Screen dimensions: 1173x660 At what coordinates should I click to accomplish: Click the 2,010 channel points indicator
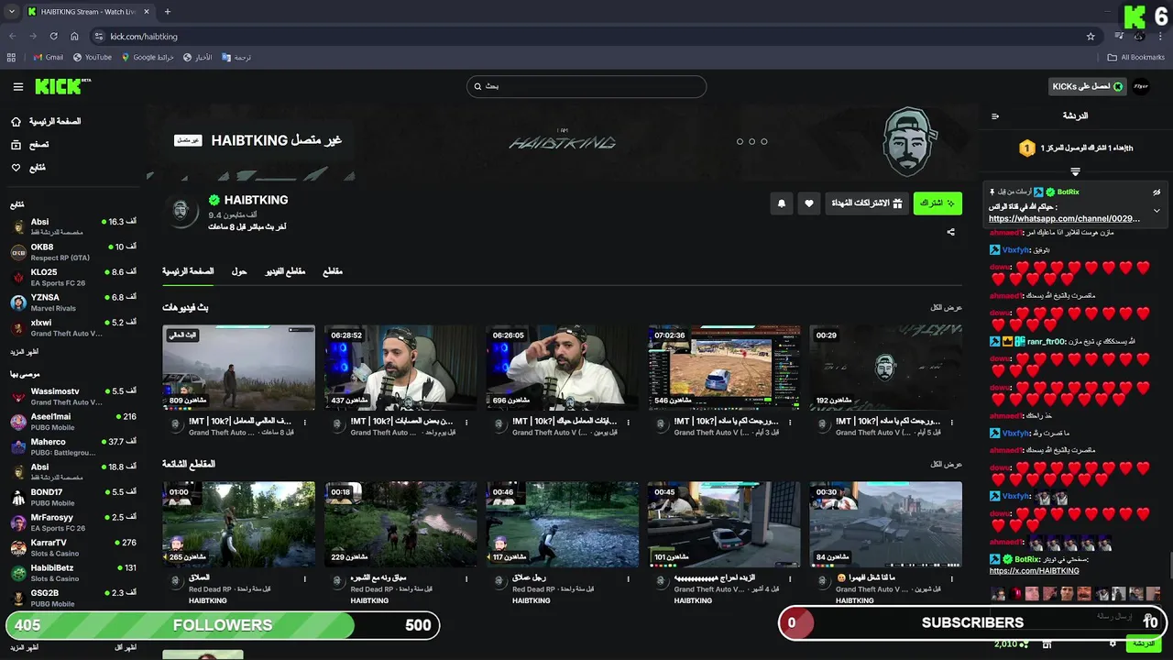[x=1012, y=643]
